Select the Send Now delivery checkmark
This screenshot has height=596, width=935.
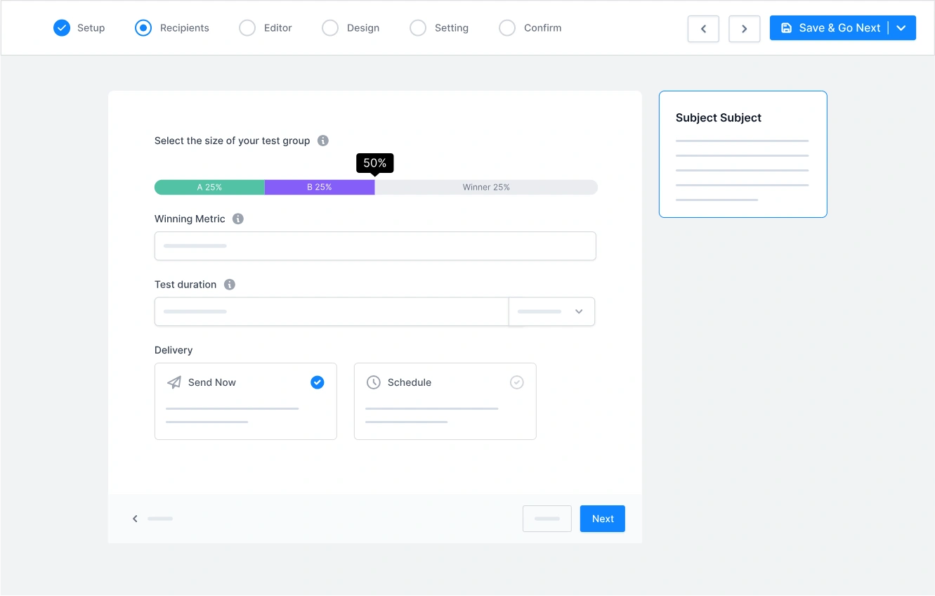point(318,382)
